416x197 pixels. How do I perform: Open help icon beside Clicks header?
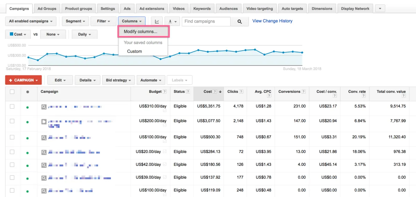tap(241, 92)
